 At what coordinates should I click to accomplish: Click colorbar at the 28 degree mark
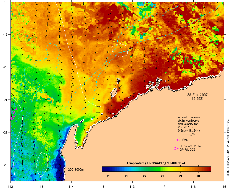tap(162, 169)
